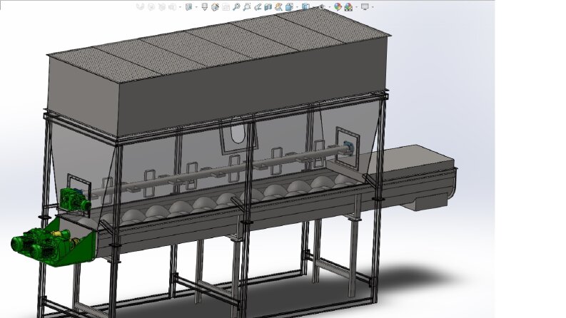Image resolution: width=566 pixels, height=318 pixels.
Task: Expand dropdown arrow after the faded icon group
Action: pyautogui.click(x=180, y=7)
